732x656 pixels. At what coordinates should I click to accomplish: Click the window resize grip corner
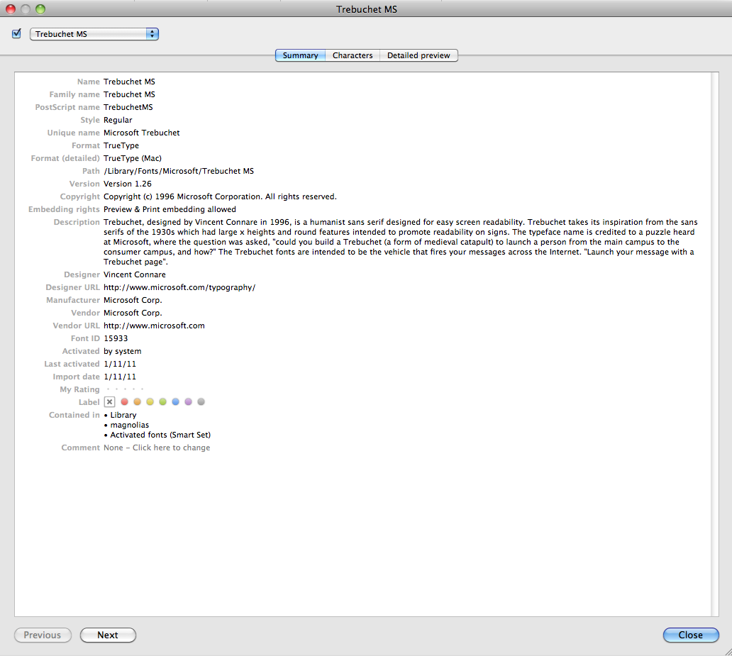coord(727,651)
